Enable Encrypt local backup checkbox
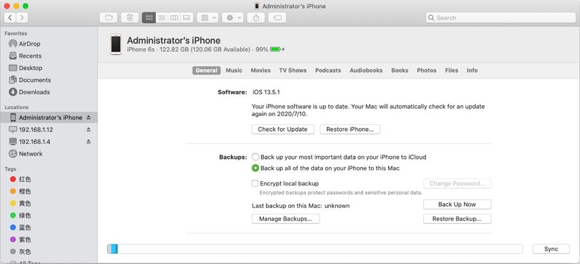Viewport: 580px width, 264px height. tap(255, 183)
